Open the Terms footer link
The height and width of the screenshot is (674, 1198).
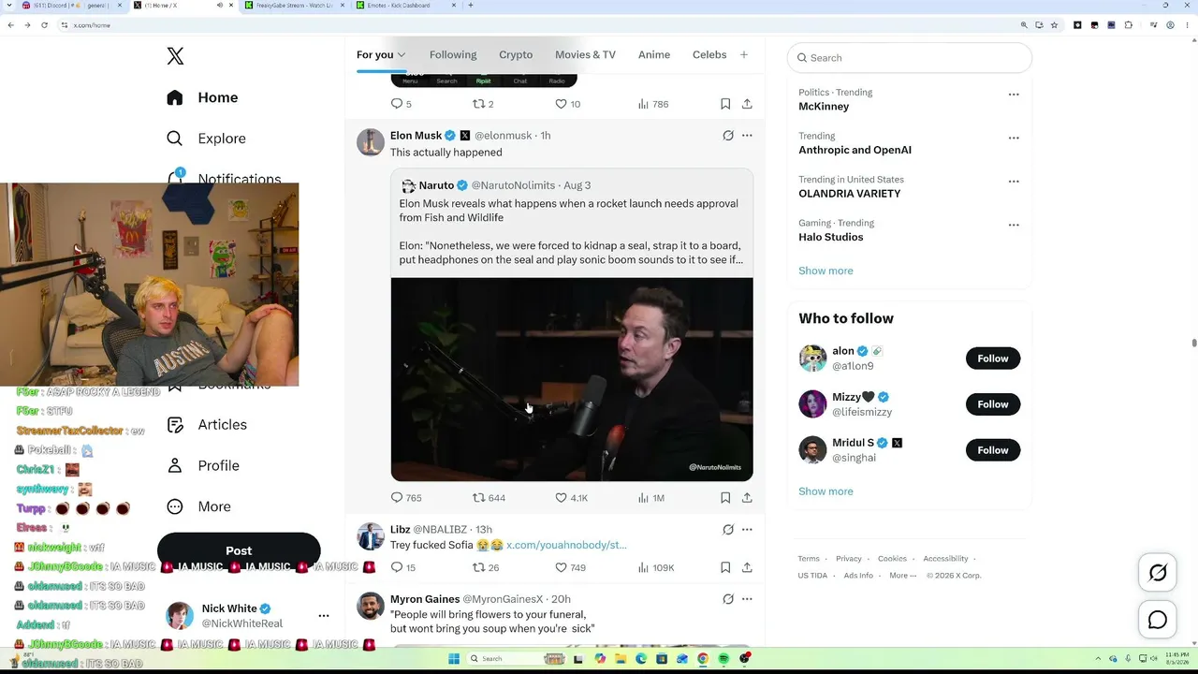tap(809, 559)
